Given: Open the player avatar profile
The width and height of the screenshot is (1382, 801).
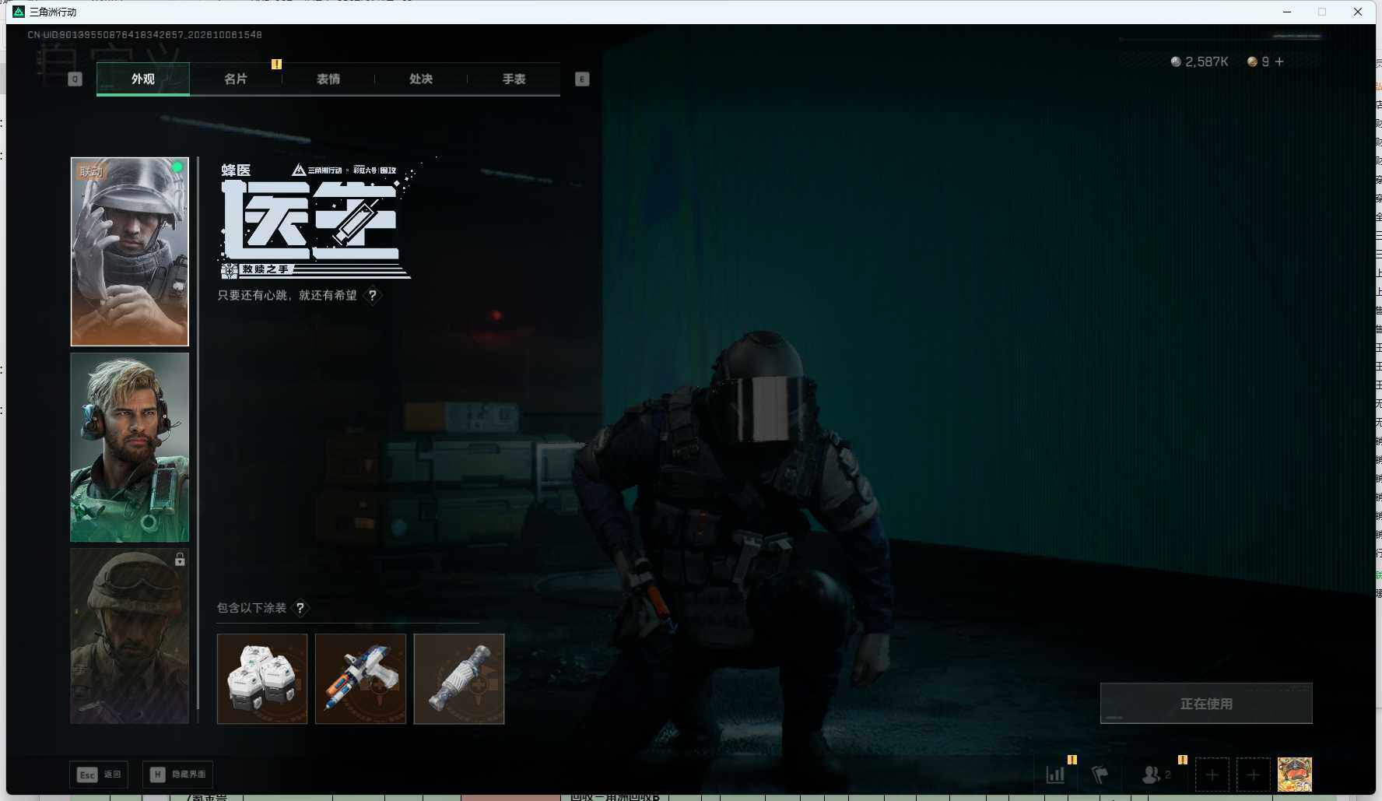Looking at the screenshot, I should point(1294,775).
